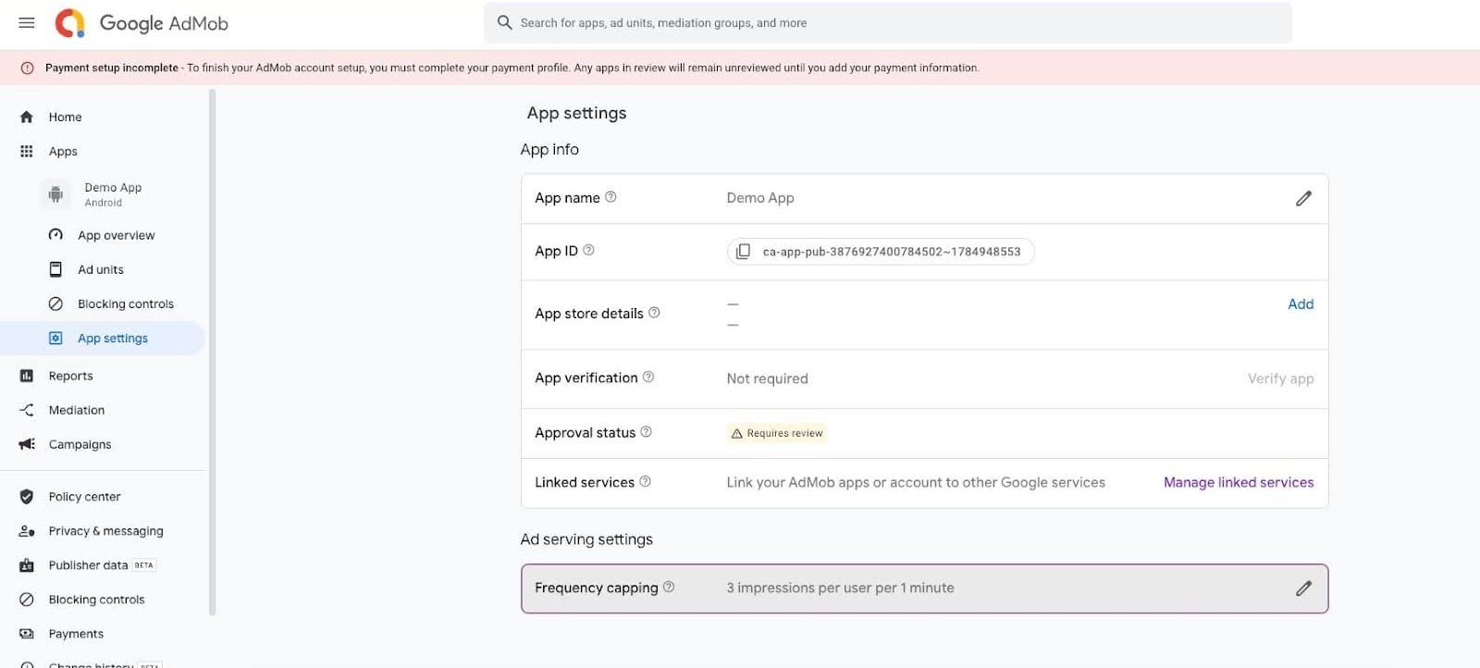Click the sidebar vertical scrollbar

pyautogui.click(x=212, y=352)
